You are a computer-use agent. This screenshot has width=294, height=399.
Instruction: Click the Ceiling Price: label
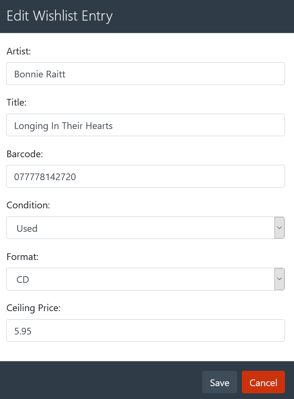[x=33, y=308]
